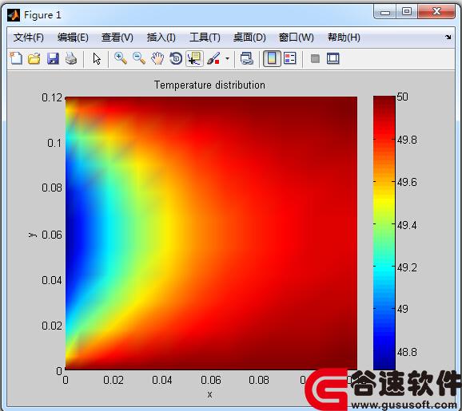Toggle the Insert Legend button
The height and width of the screenshot is (411, 462).
(x=289, y=58)
